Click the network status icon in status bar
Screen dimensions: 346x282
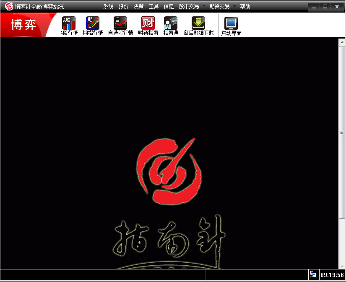pos(313,274)
